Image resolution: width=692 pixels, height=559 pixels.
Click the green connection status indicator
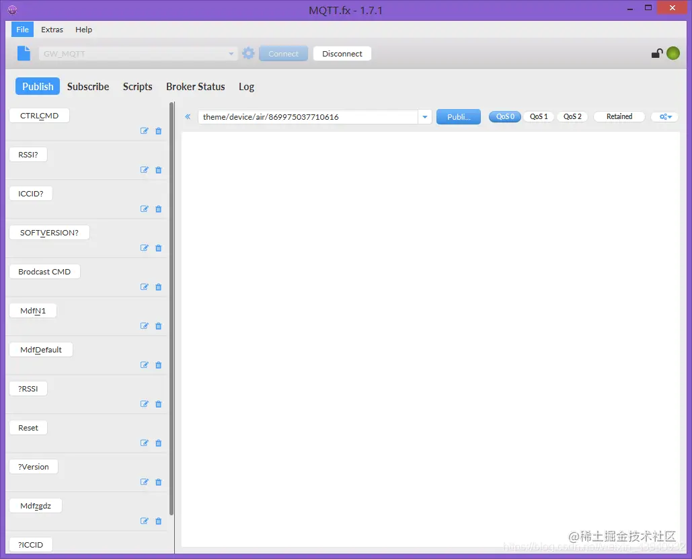point(673,53)
